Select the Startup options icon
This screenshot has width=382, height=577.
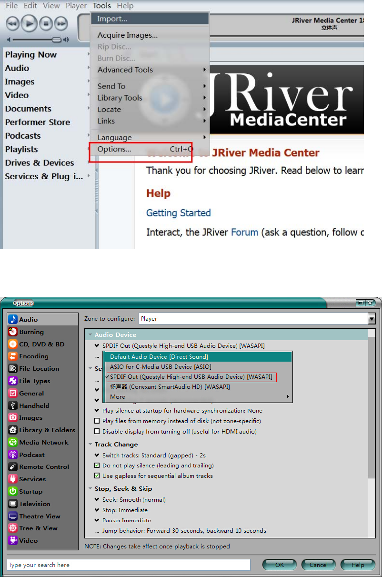coord(13,491)
